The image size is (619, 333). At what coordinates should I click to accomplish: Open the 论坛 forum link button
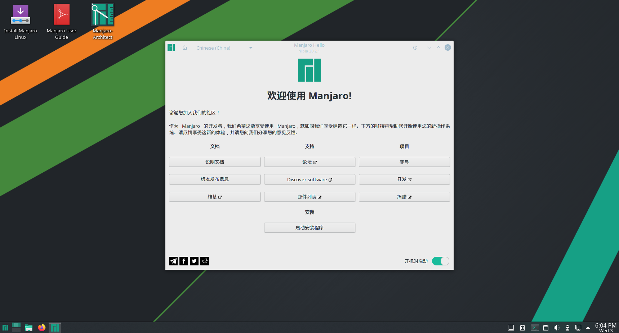pos(309,162)
